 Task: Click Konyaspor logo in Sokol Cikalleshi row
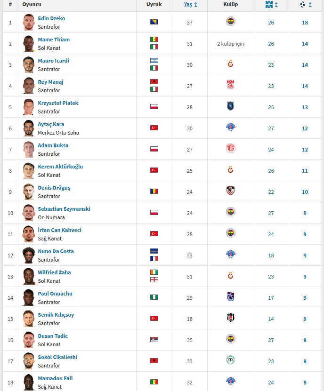[x=231, y=360]
